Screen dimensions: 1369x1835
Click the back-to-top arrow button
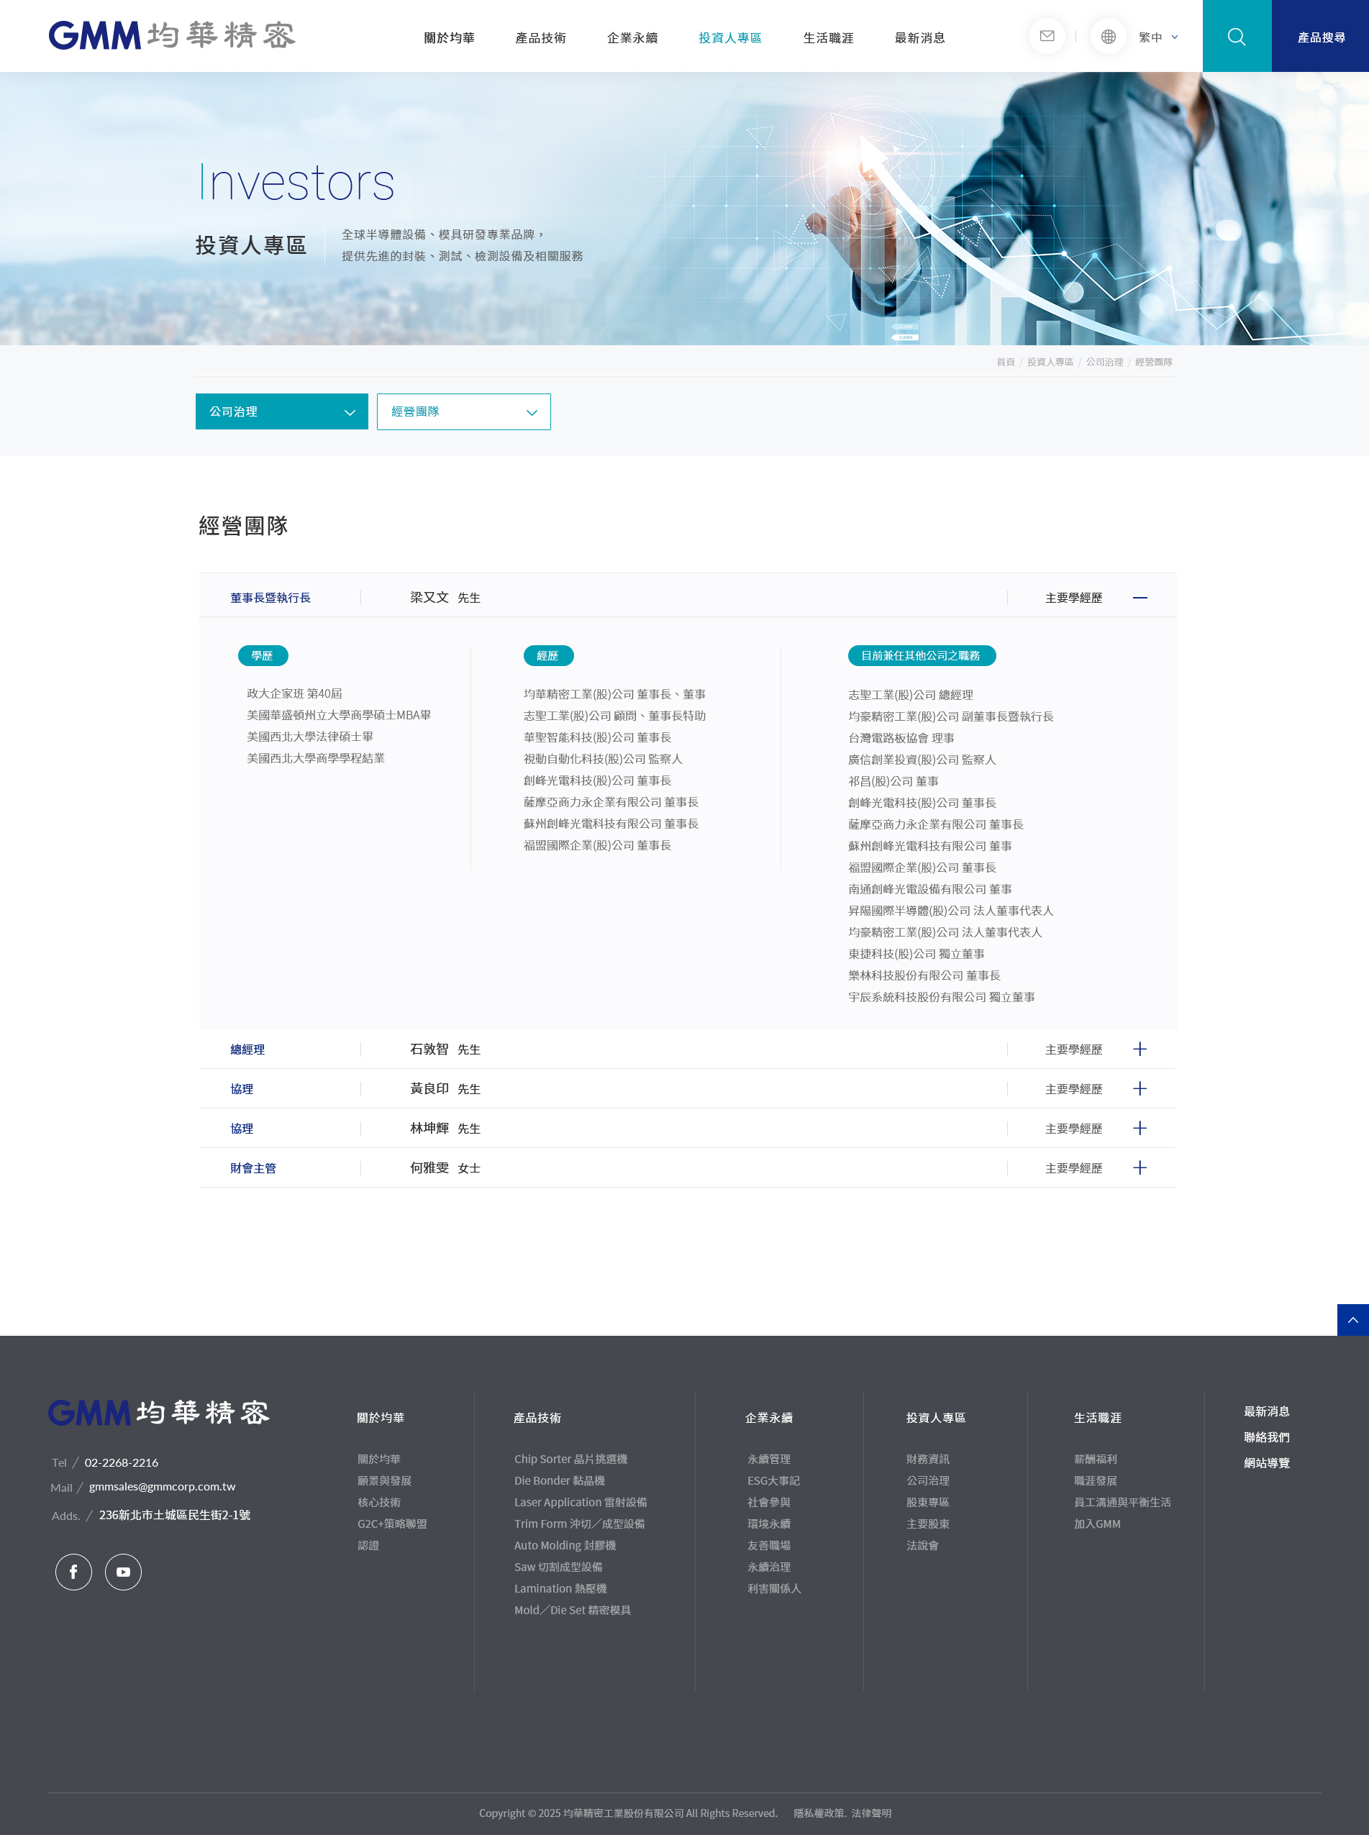click(x=1352, y=1320)
